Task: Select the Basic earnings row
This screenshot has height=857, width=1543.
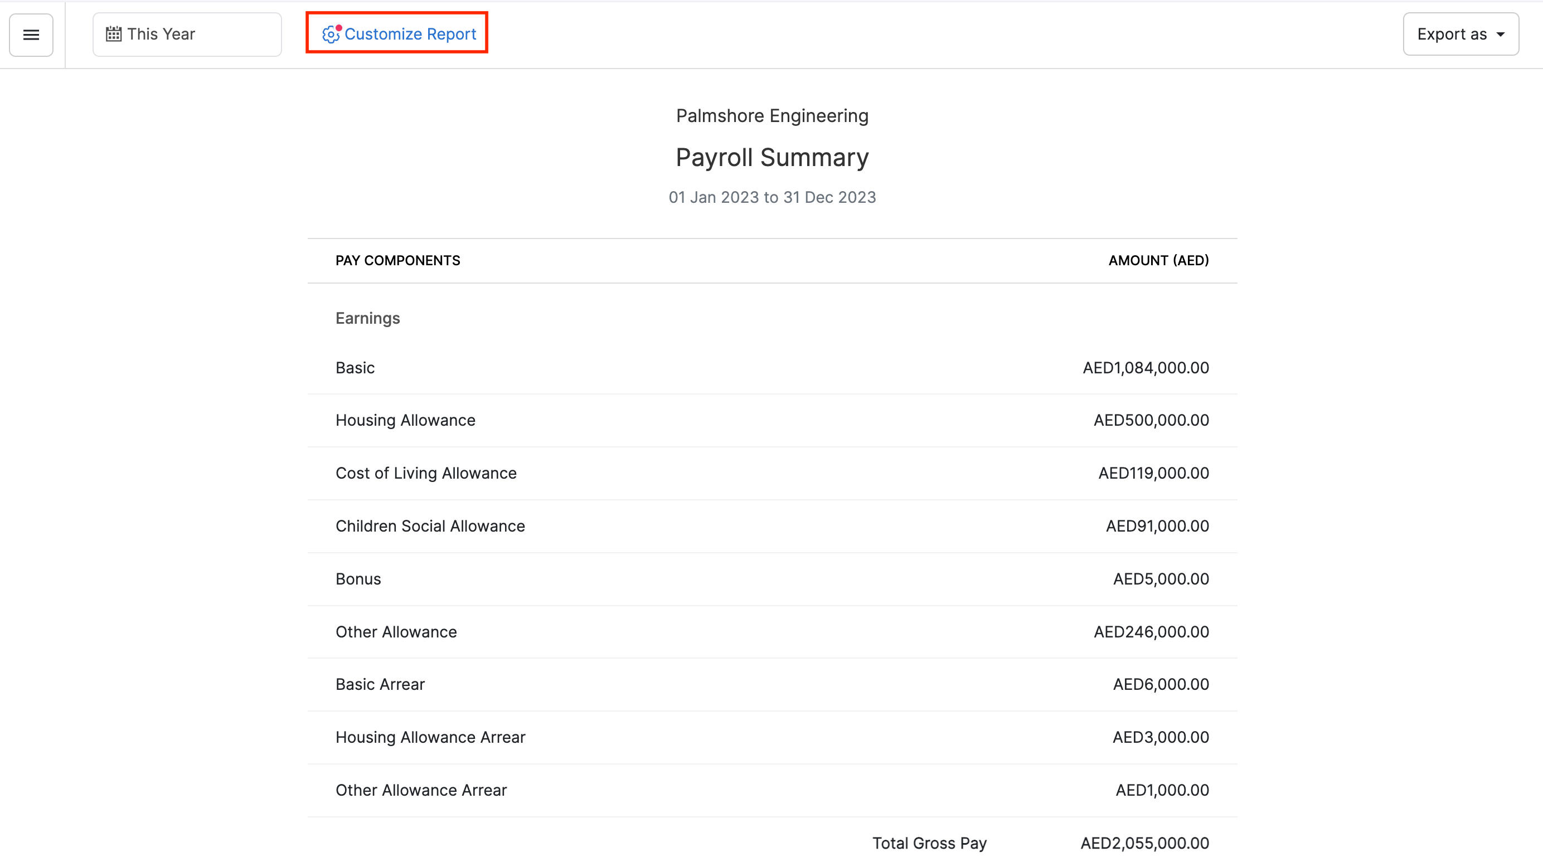Action: pos(771,368)
